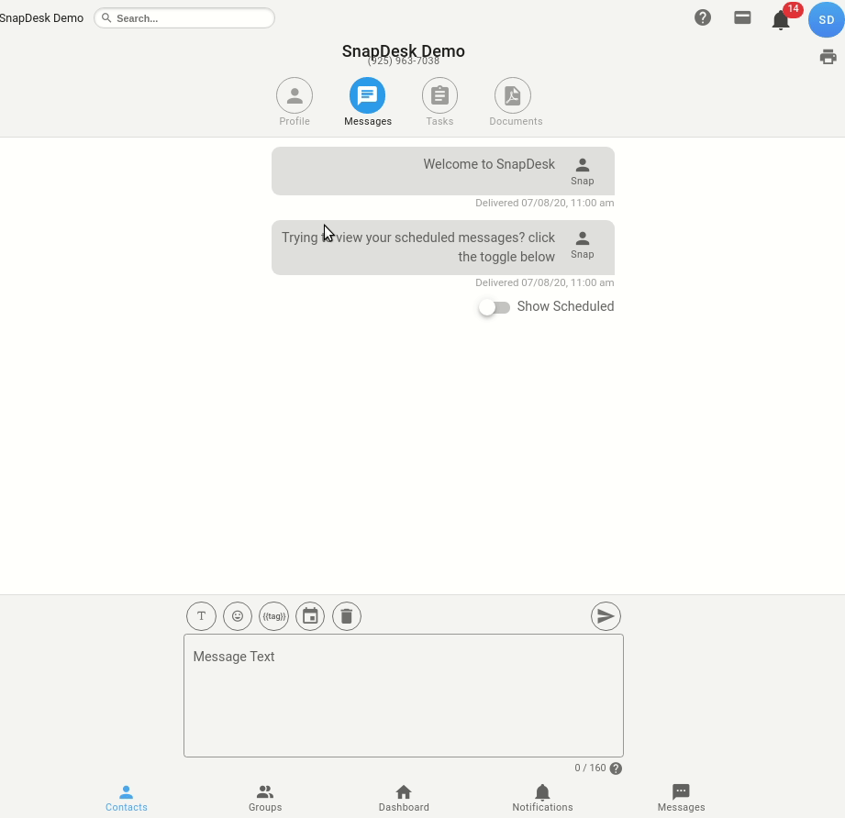845x818 pixels.
Task: Open the emoji picker icon
Action: point(237,616)
